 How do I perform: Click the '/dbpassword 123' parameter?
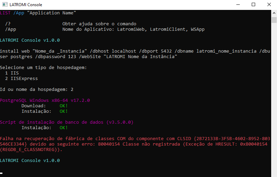[56, 57]
